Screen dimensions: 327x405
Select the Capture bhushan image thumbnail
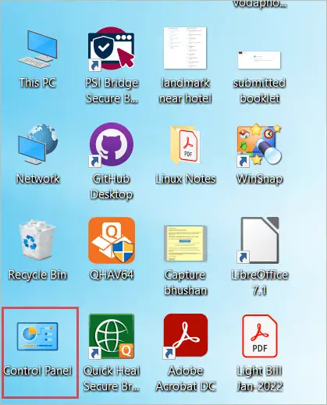click(x=185, y=243)
